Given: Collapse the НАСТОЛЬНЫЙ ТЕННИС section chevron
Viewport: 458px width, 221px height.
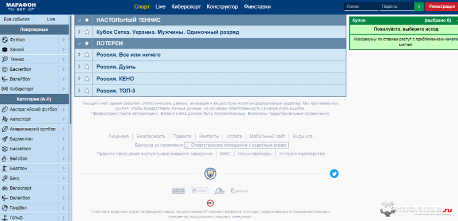Looking at the screenshot, I should [79, 20].
